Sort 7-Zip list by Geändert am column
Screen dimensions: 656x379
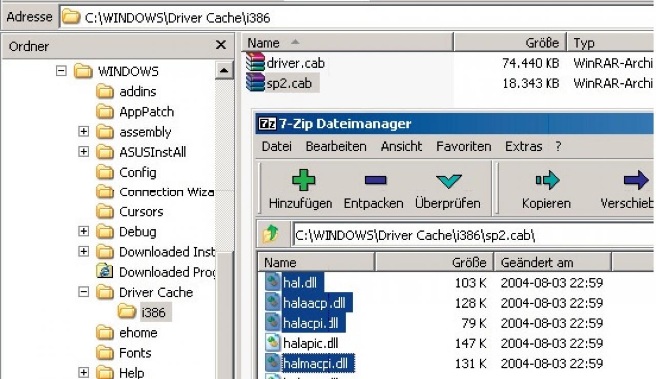552,263
